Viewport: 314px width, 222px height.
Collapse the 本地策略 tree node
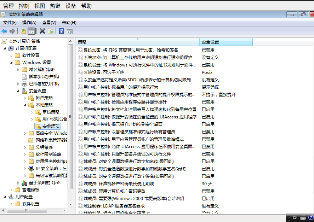(x=25, y=105)
